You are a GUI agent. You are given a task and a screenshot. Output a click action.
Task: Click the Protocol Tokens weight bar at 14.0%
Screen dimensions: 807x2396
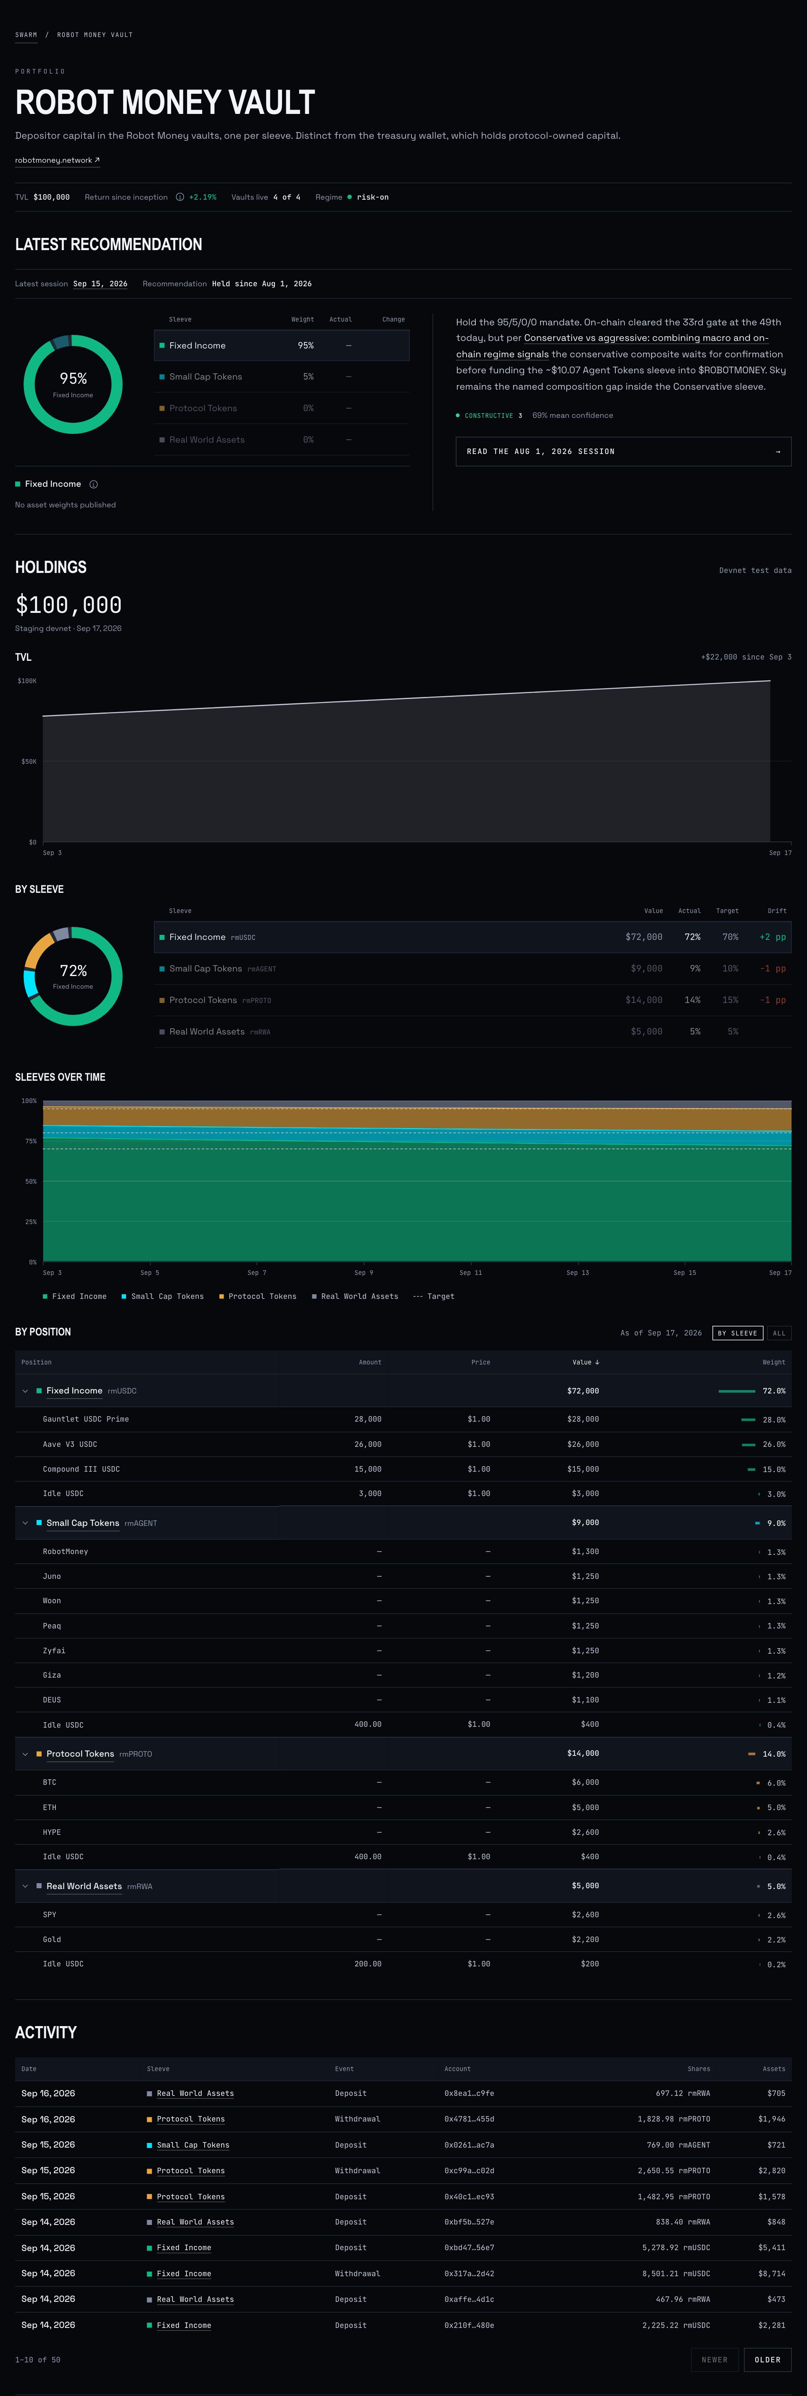tap(751, 1754)
